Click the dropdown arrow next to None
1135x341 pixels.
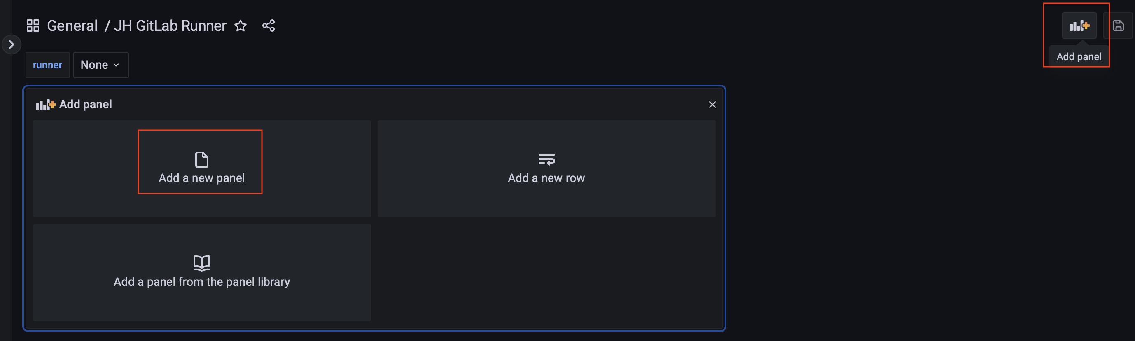116,65
